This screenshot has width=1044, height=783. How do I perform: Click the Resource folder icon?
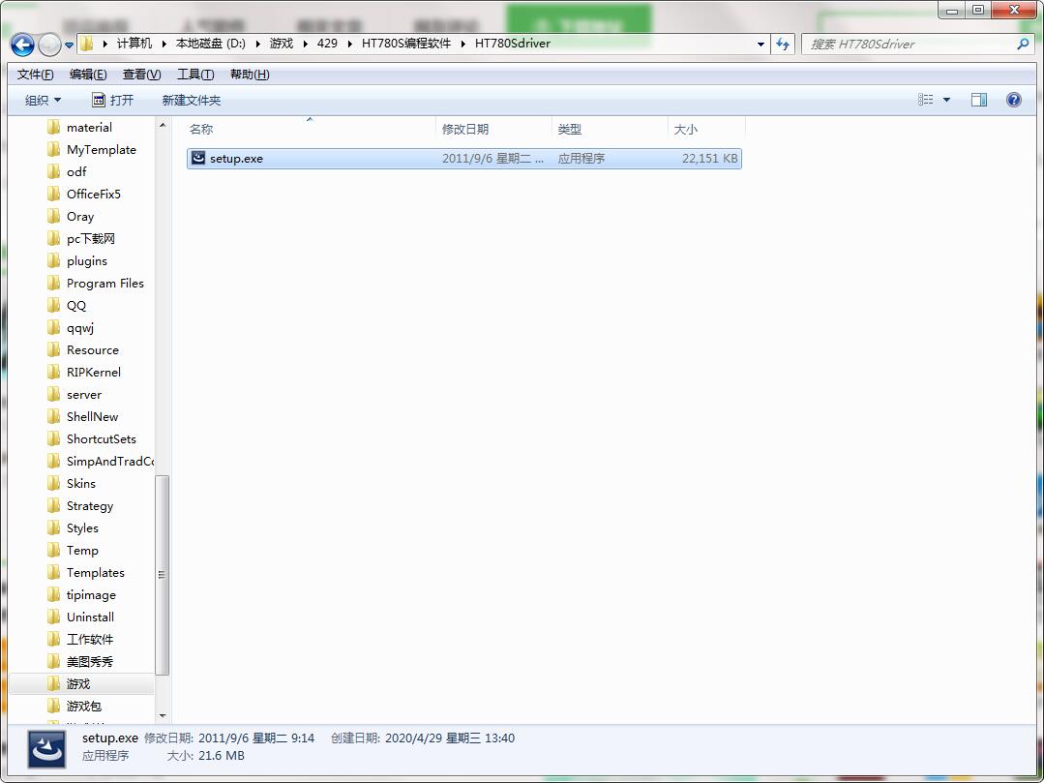coord(54,349)
